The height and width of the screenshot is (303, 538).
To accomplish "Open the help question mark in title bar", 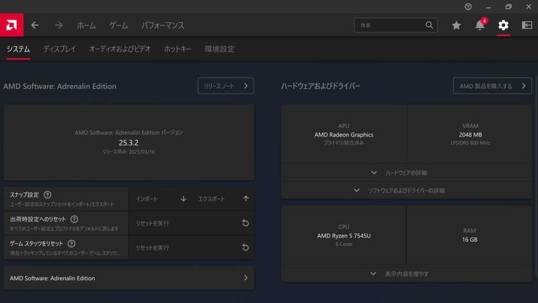I will click(x=468, y=7).
